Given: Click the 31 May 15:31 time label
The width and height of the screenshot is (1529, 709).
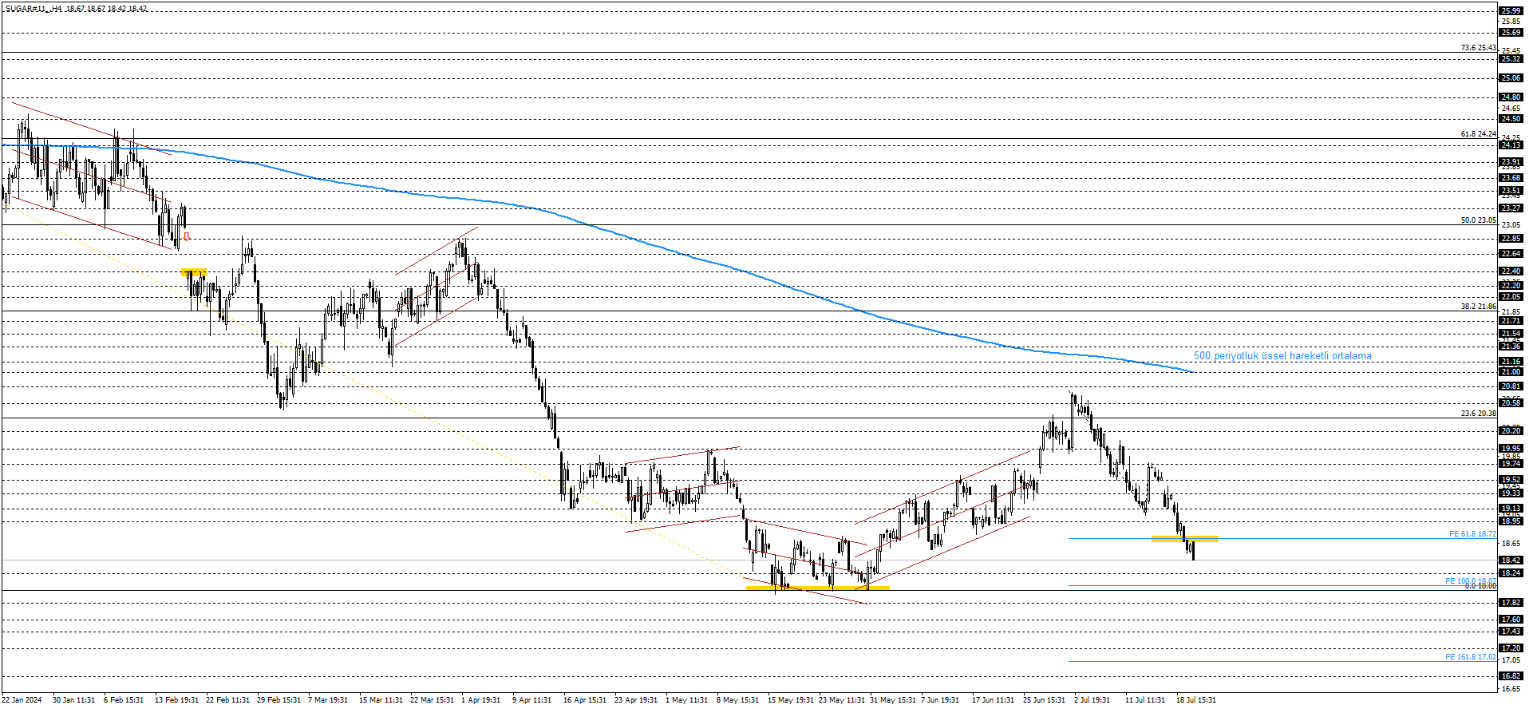Looking at the screenshot, I should click(893, 700).
